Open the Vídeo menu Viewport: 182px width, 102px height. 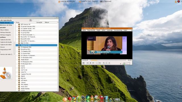click(x=104, y=30)
